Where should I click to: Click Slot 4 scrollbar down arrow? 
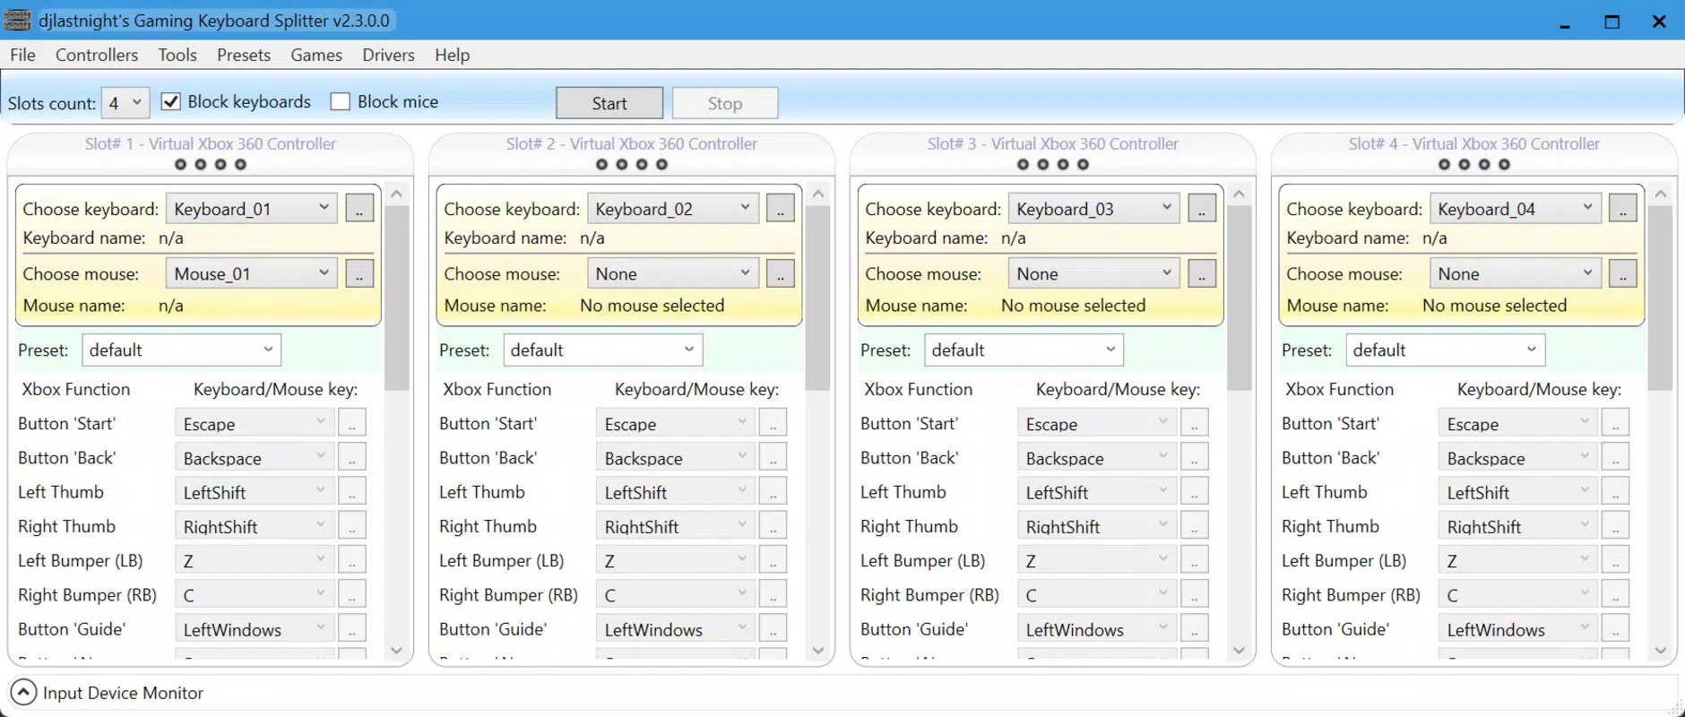(x=1661, y=651)
